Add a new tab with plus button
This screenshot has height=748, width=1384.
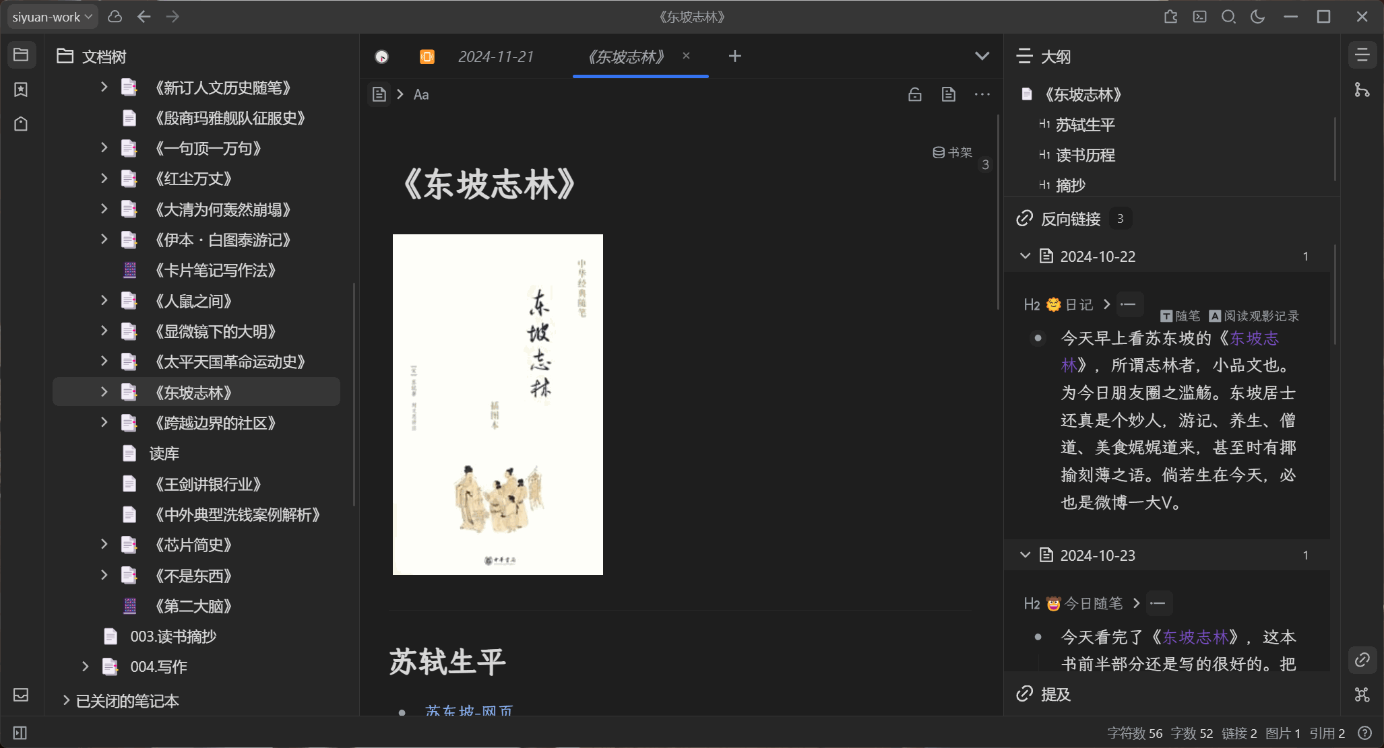[x=734, y=57]
